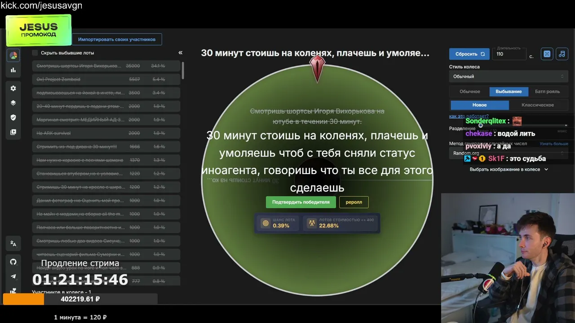Click the 'Длительность' input field showing 110
Image resolution: width=575 pixels, height=323 pixels.
pos(509,54)
